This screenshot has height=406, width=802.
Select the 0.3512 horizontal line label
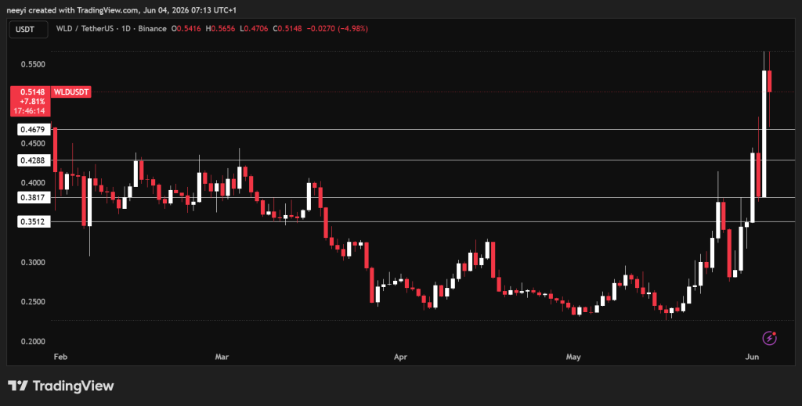(x=34, y=221)
